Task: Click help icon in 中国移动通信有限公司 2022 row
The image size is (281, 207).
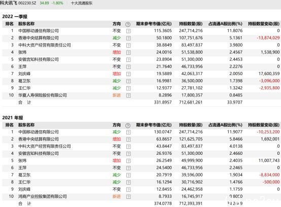Action: tap(128, 31)
